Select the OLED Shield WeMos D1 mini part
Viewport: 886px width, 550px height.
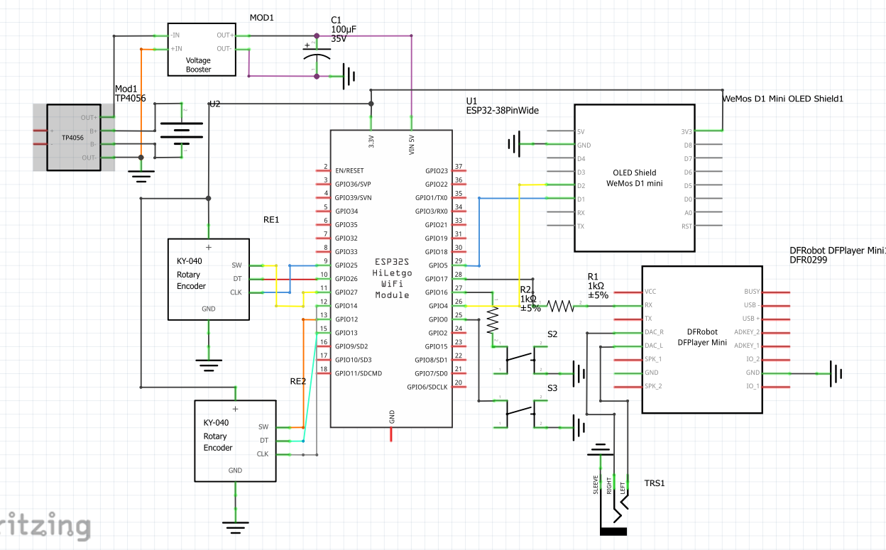[x=635, y=177]
